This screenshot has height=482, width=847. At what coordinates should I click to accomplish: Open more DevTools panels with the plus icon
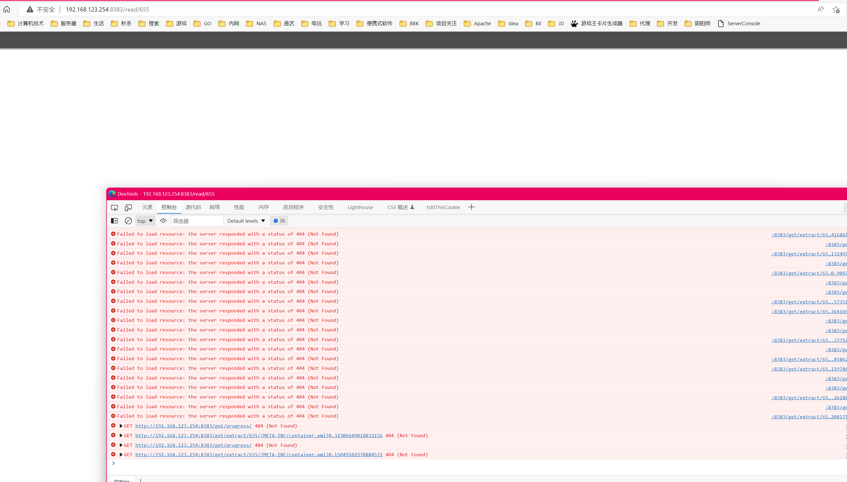471,207
